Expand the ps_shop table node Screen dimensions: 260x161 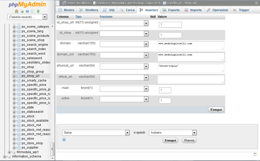(14, 67)
